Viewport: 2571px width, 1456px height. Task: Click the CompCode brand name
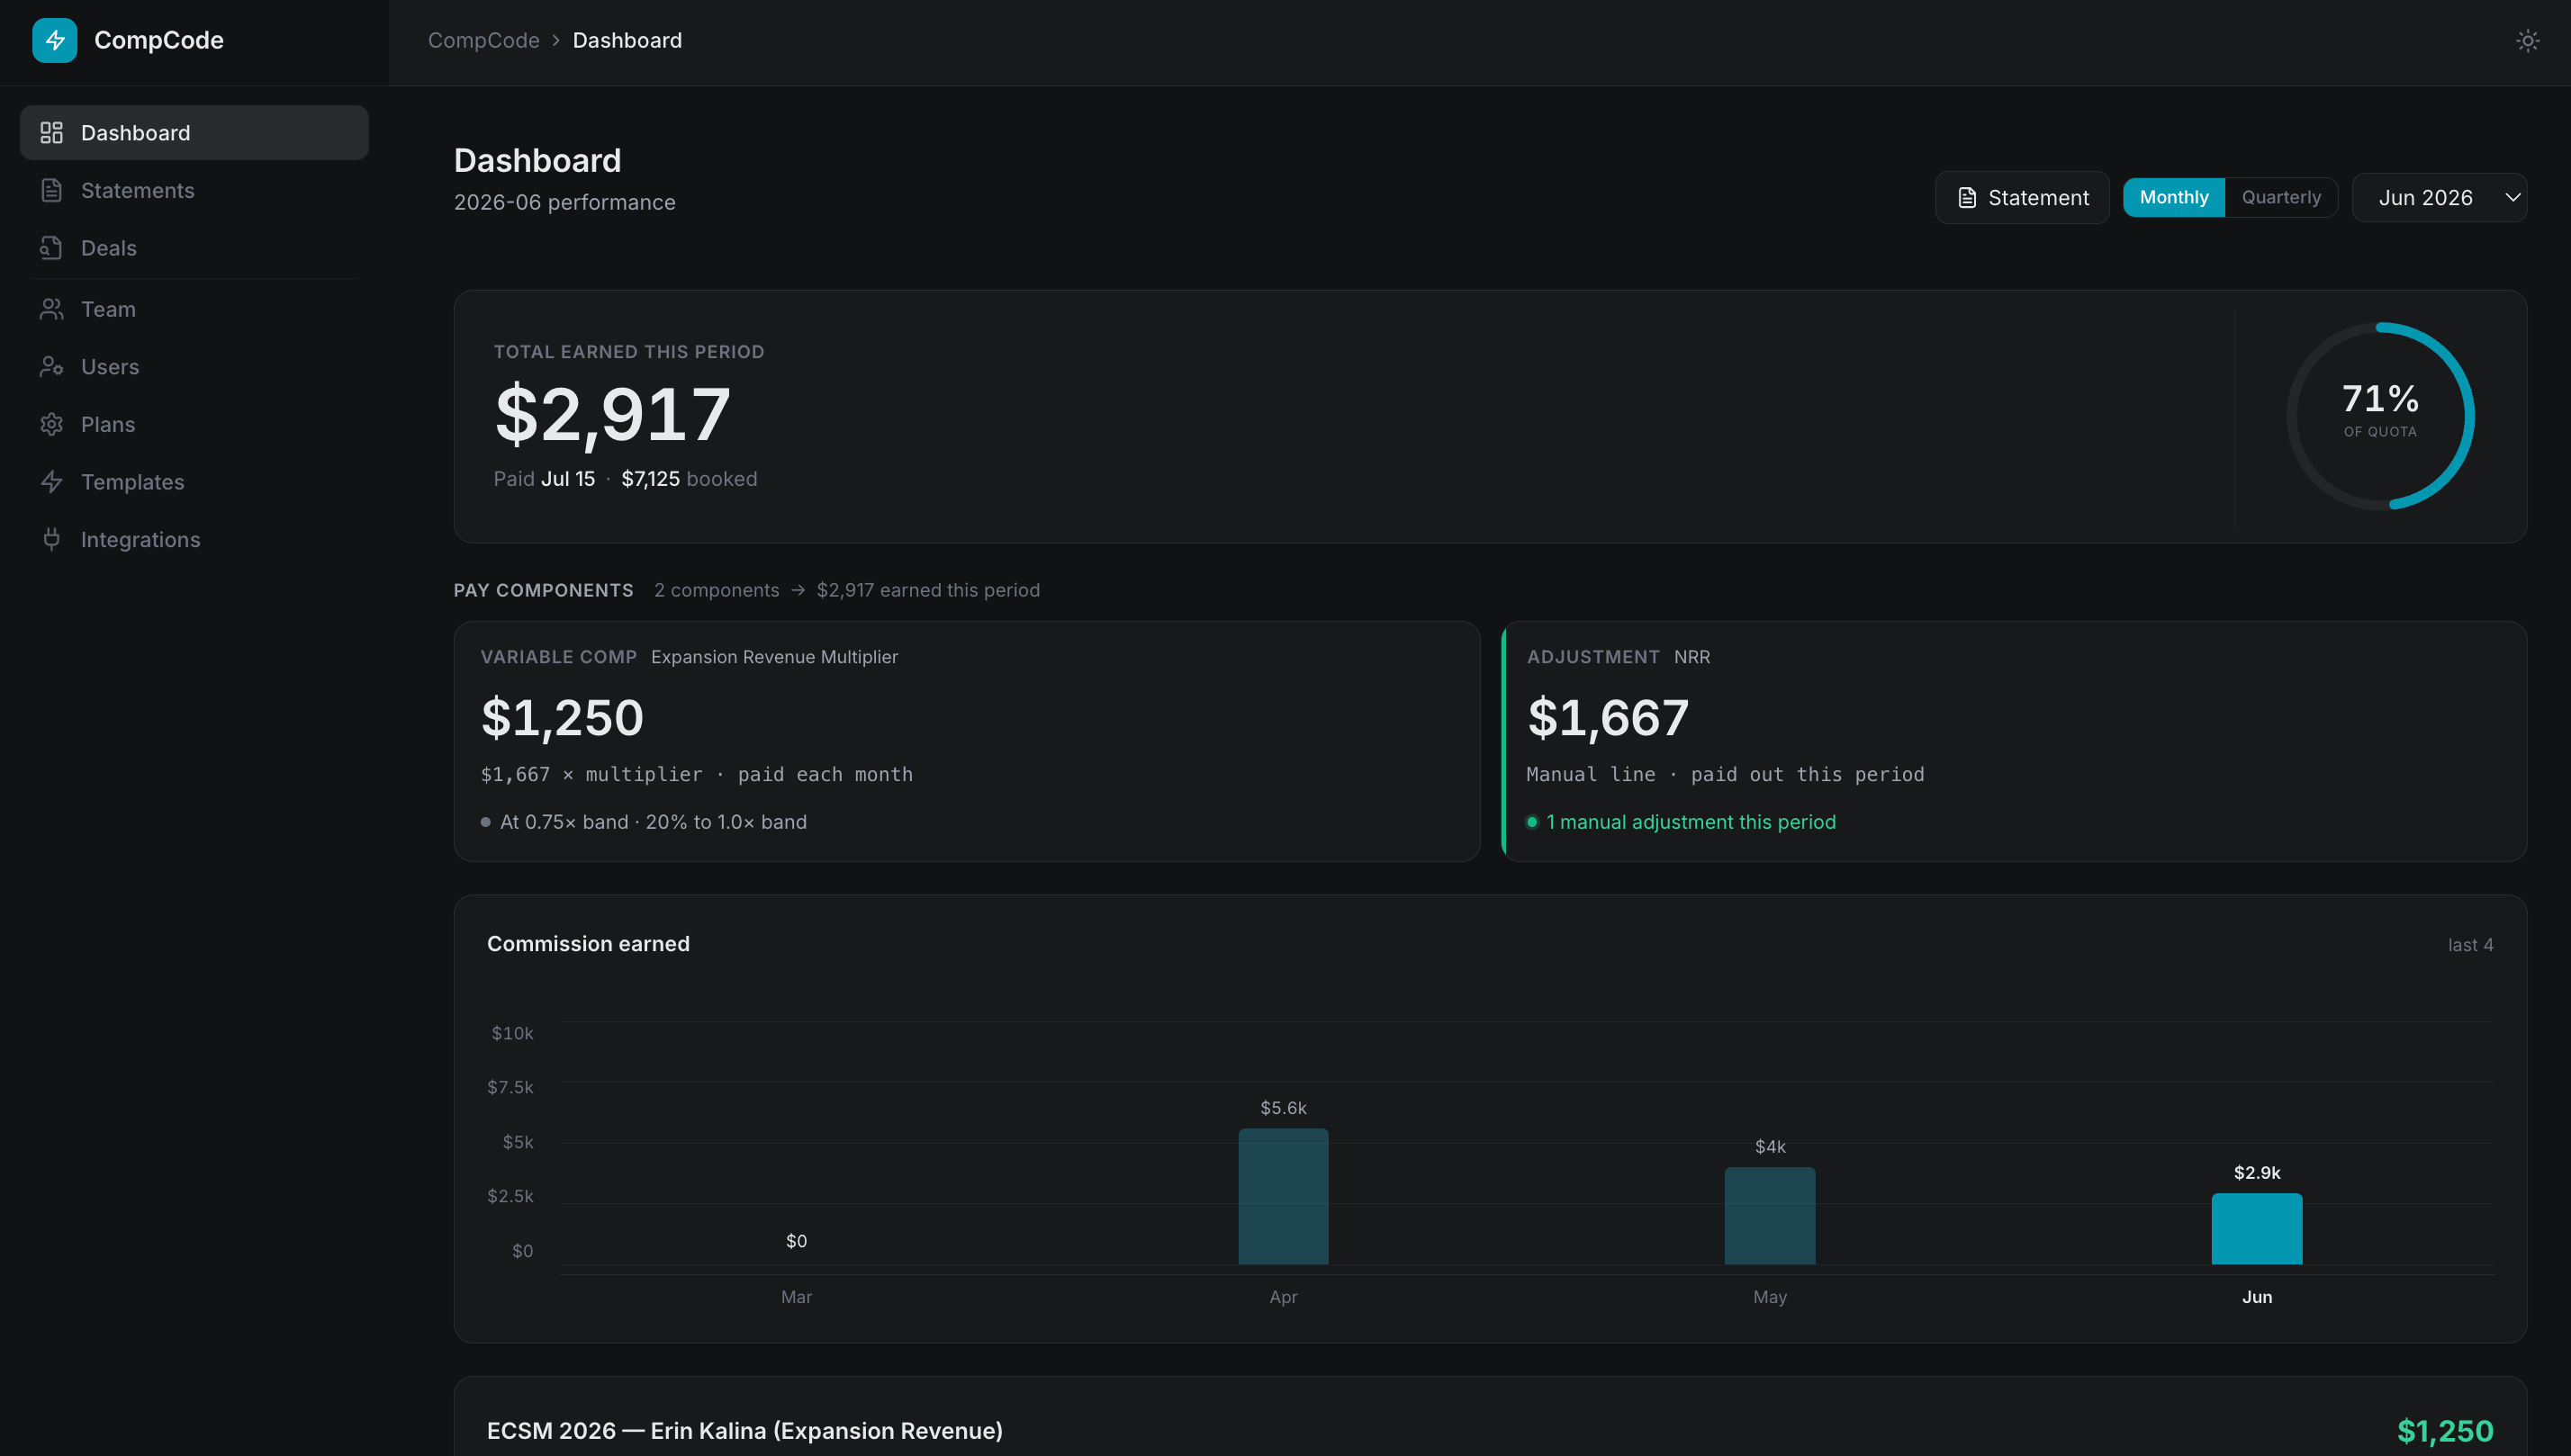pos(159,40)
